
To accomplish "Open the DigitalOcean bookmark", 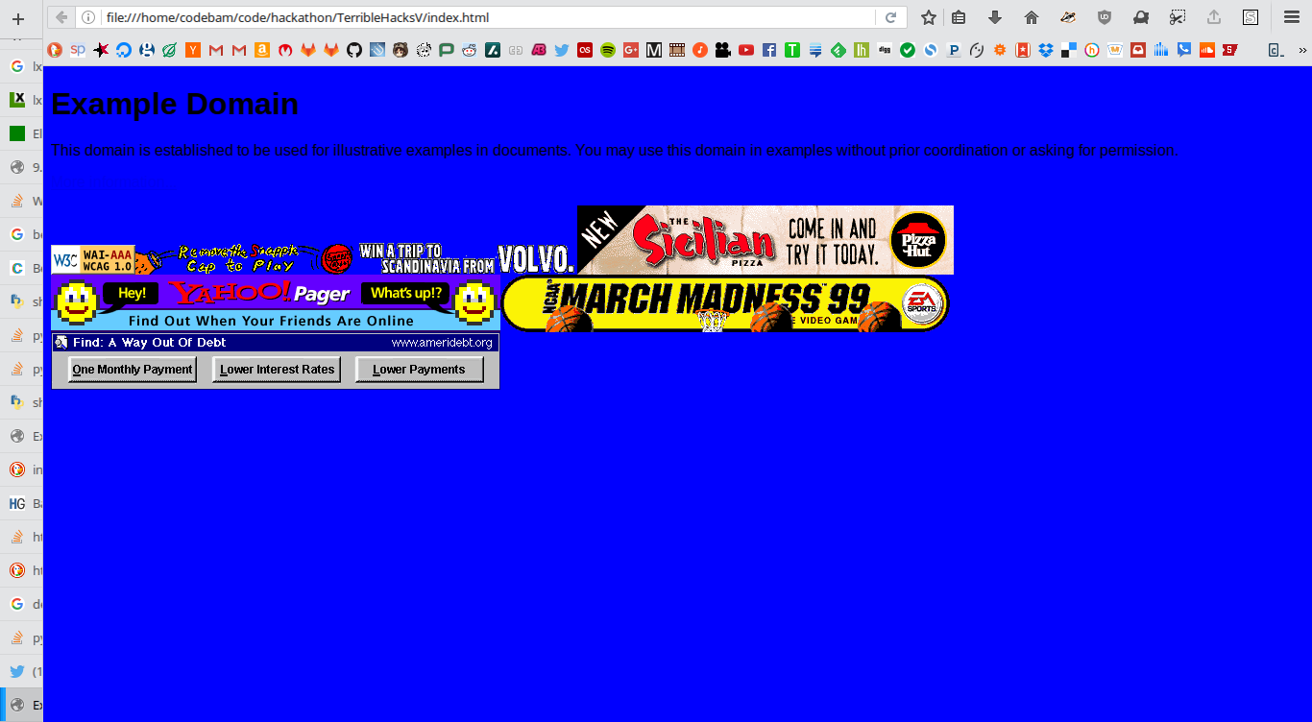I will [x=124, y=50].
